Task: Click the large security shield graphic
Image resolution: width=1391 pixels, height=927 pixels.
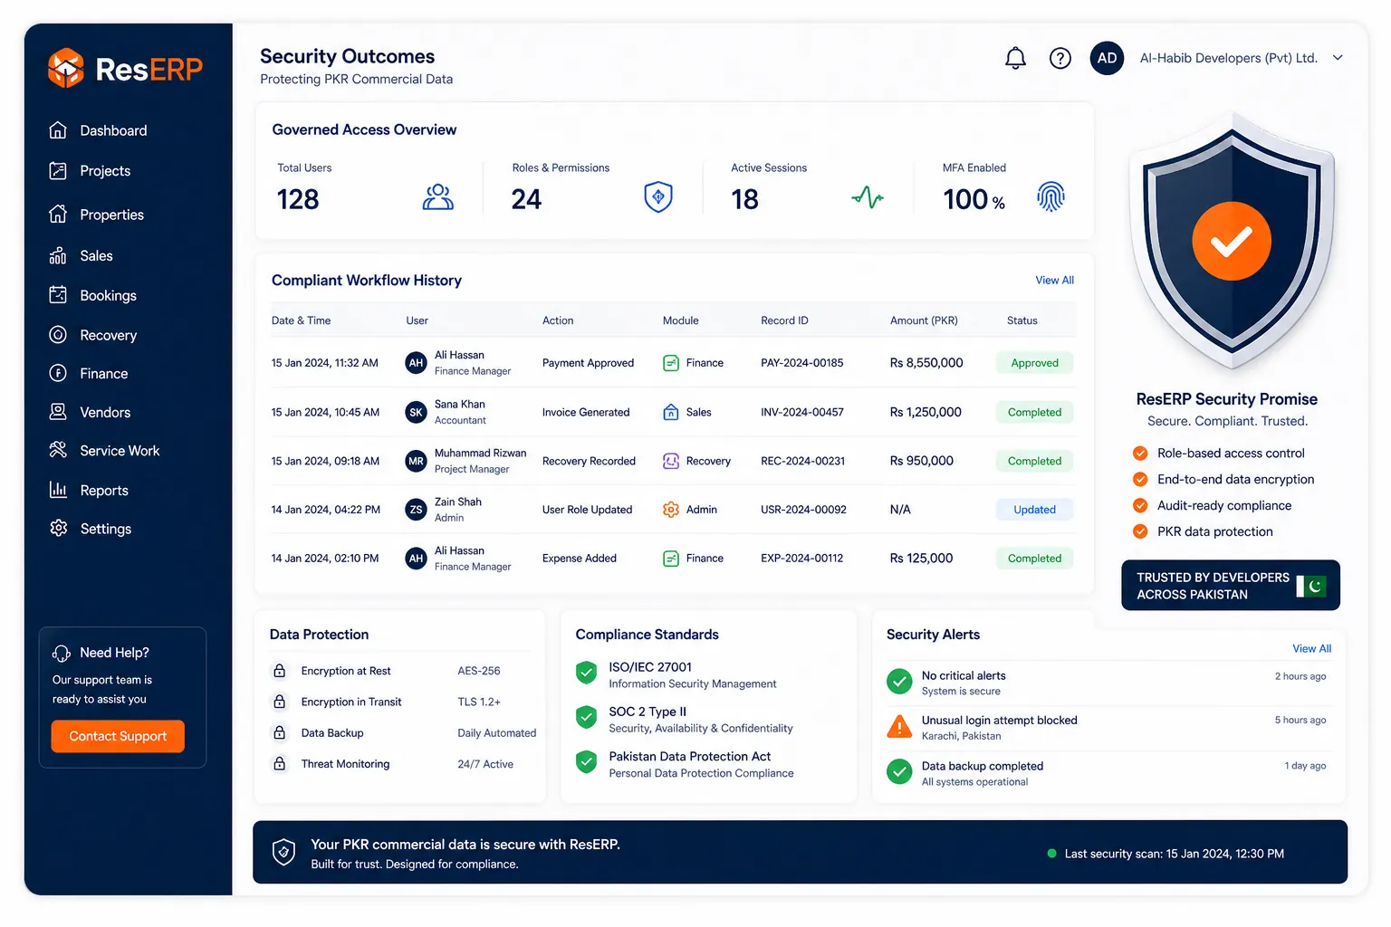Action: coord(1232,242)
